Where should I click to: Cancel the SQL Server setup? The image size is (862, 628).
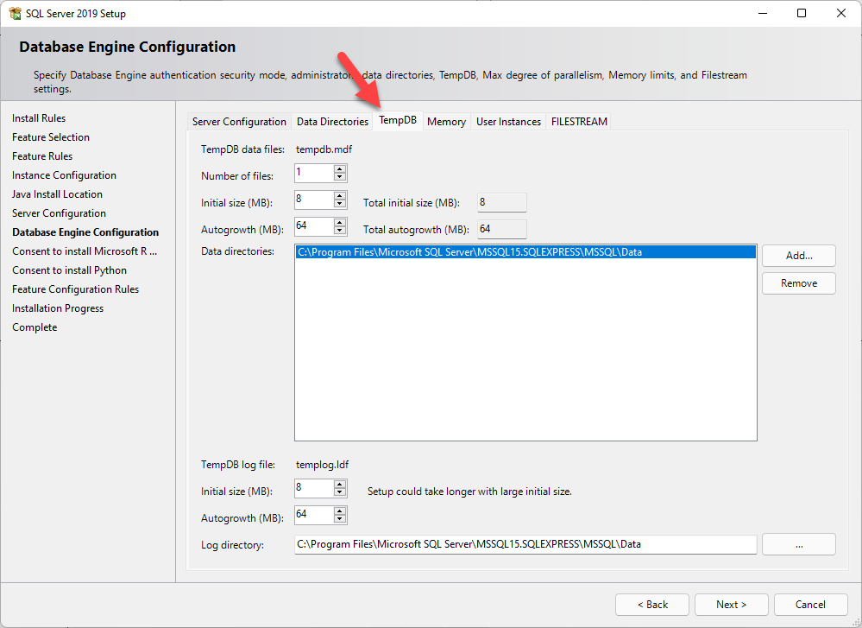810,605
